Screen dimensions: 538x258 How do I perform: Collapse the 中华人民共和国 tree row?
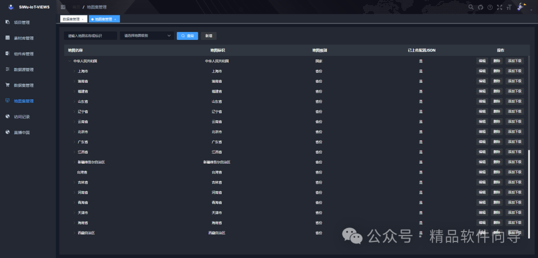[x=70, y=61]
